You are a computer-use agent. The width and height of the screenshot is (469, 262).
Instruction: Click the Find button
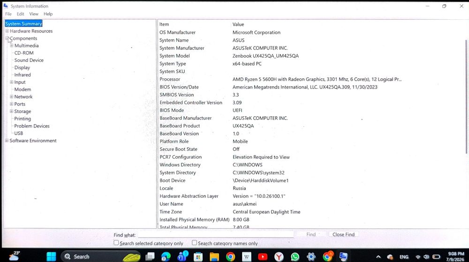click(x=311, y=234)
